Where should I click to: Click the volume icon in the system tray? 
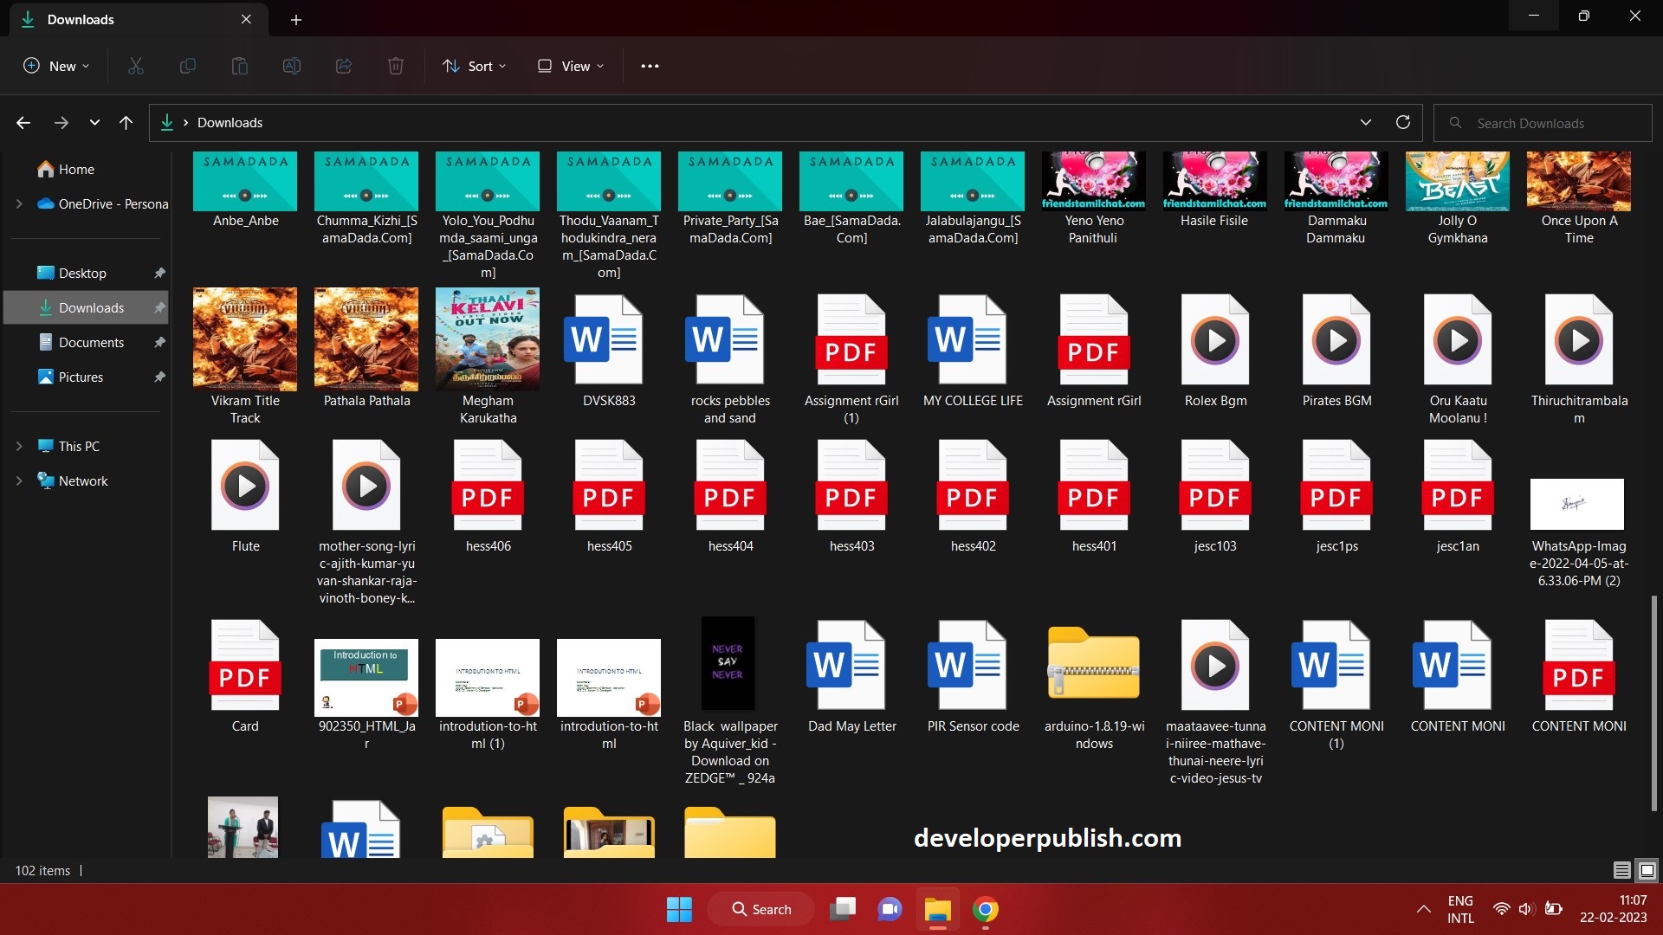coord(1526,908)
